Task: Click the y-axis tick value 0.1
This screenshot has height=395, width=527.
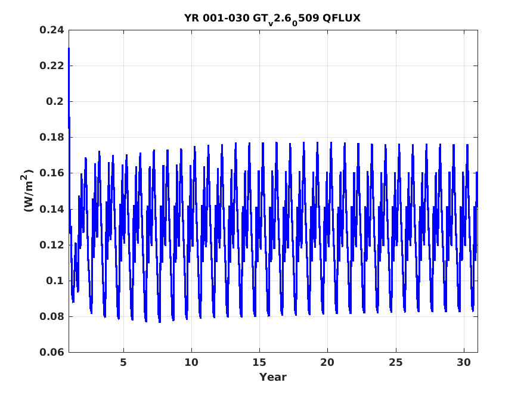Action: (x=55, y=281)
